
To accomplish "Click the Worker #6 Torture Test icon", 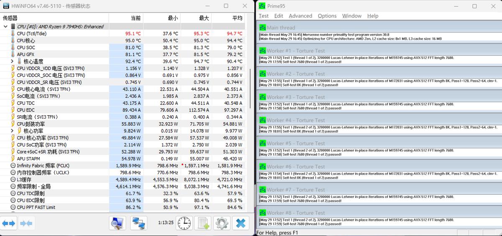I will pyautogui.click(x=263, y=166).
